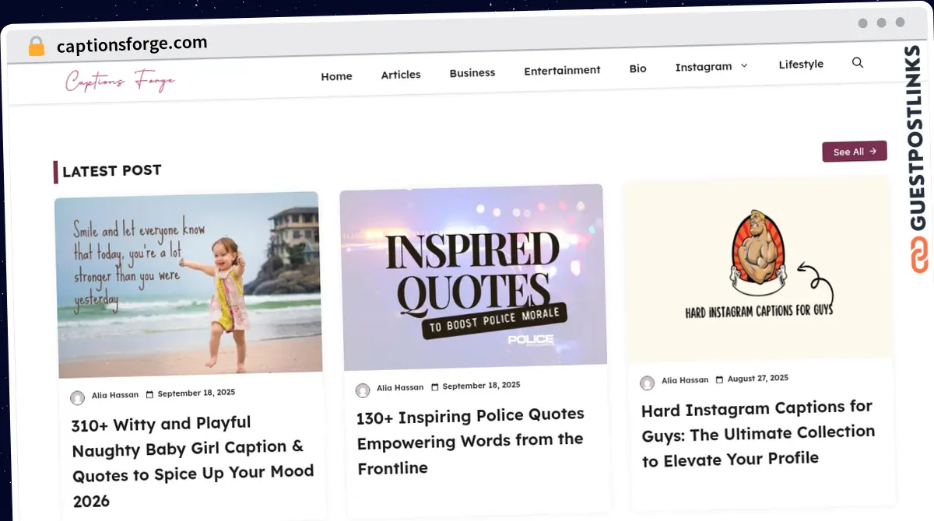This screenshot has width=934, height=521.
Task: Open the Articles section
Action: click(x=401, y=74)
